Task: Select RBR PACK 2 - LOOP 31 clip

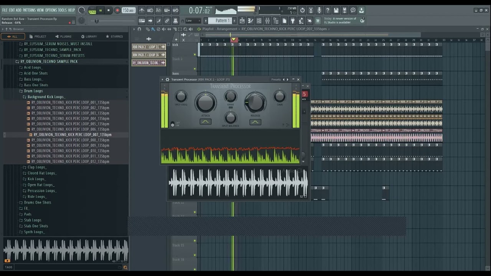Action: click(x=148, y=47)
